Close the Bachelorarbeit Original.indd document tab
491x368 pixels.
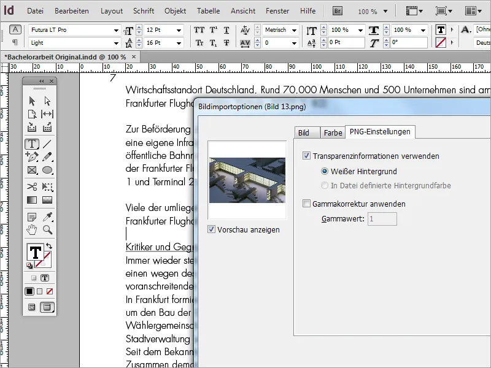pyautogui.click(x=134, y=56)
